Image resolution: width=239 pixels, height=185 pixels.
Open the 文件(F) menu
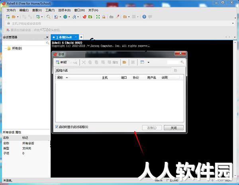pyautogui.click(x=11, y=10)
